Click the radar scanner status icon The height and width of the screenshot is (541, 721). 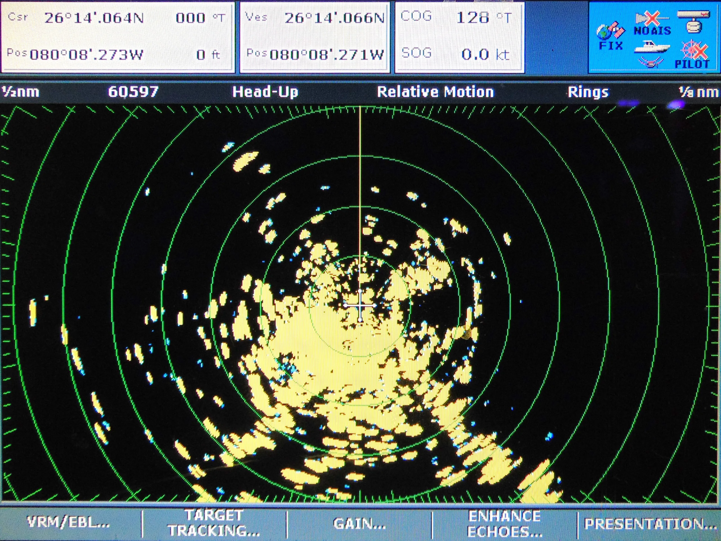(x=694, y=22)
